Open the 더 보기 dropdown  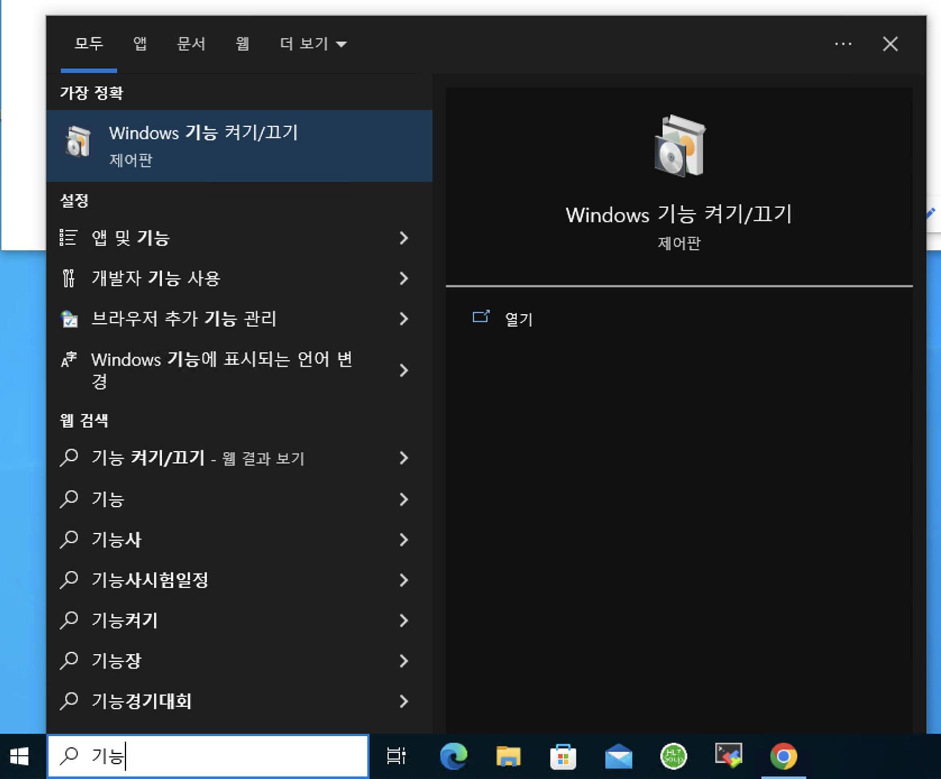pyautogui.click(x=313, y=44)
